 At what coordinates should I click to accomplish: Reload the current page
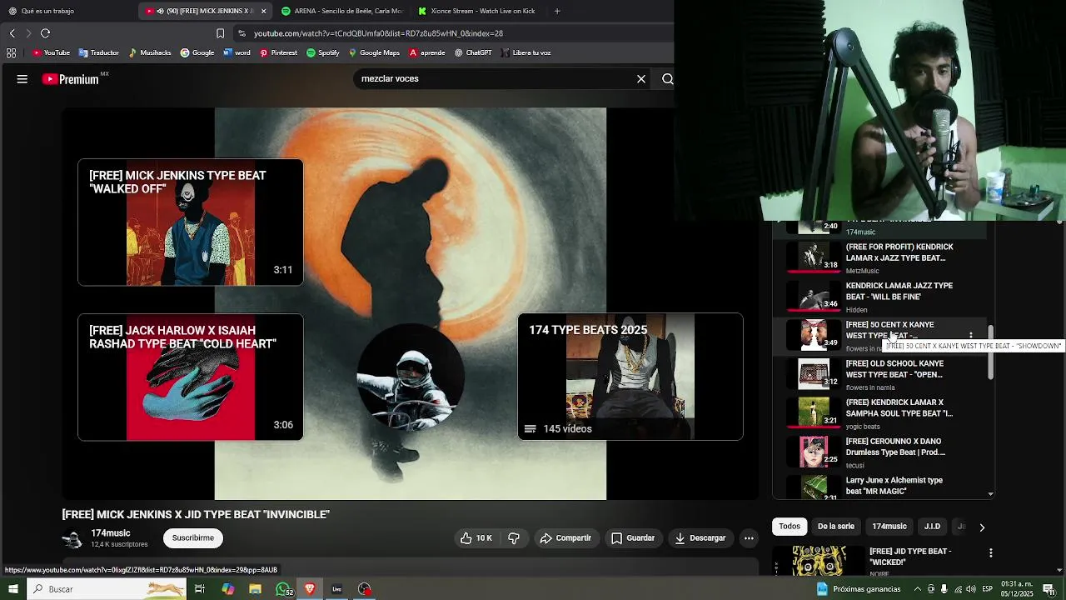click(x=45, y=33)
